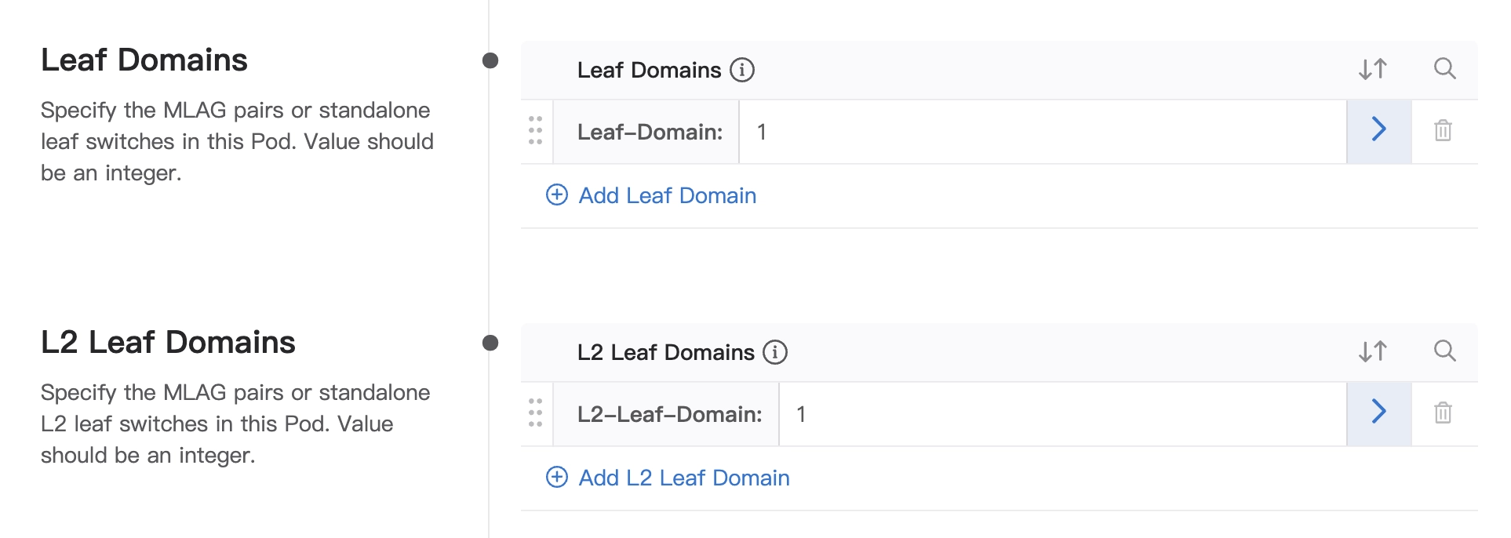Image resolution: width=1511 pixels, height=538 pixels.
Task: Delete the L2-Leaf-Domain 1 entry
Action: tap(1443, 413)
